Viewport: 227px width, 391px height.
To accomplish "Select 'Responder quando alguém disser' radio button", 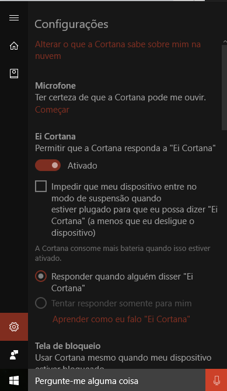I will tap(41, 276).
